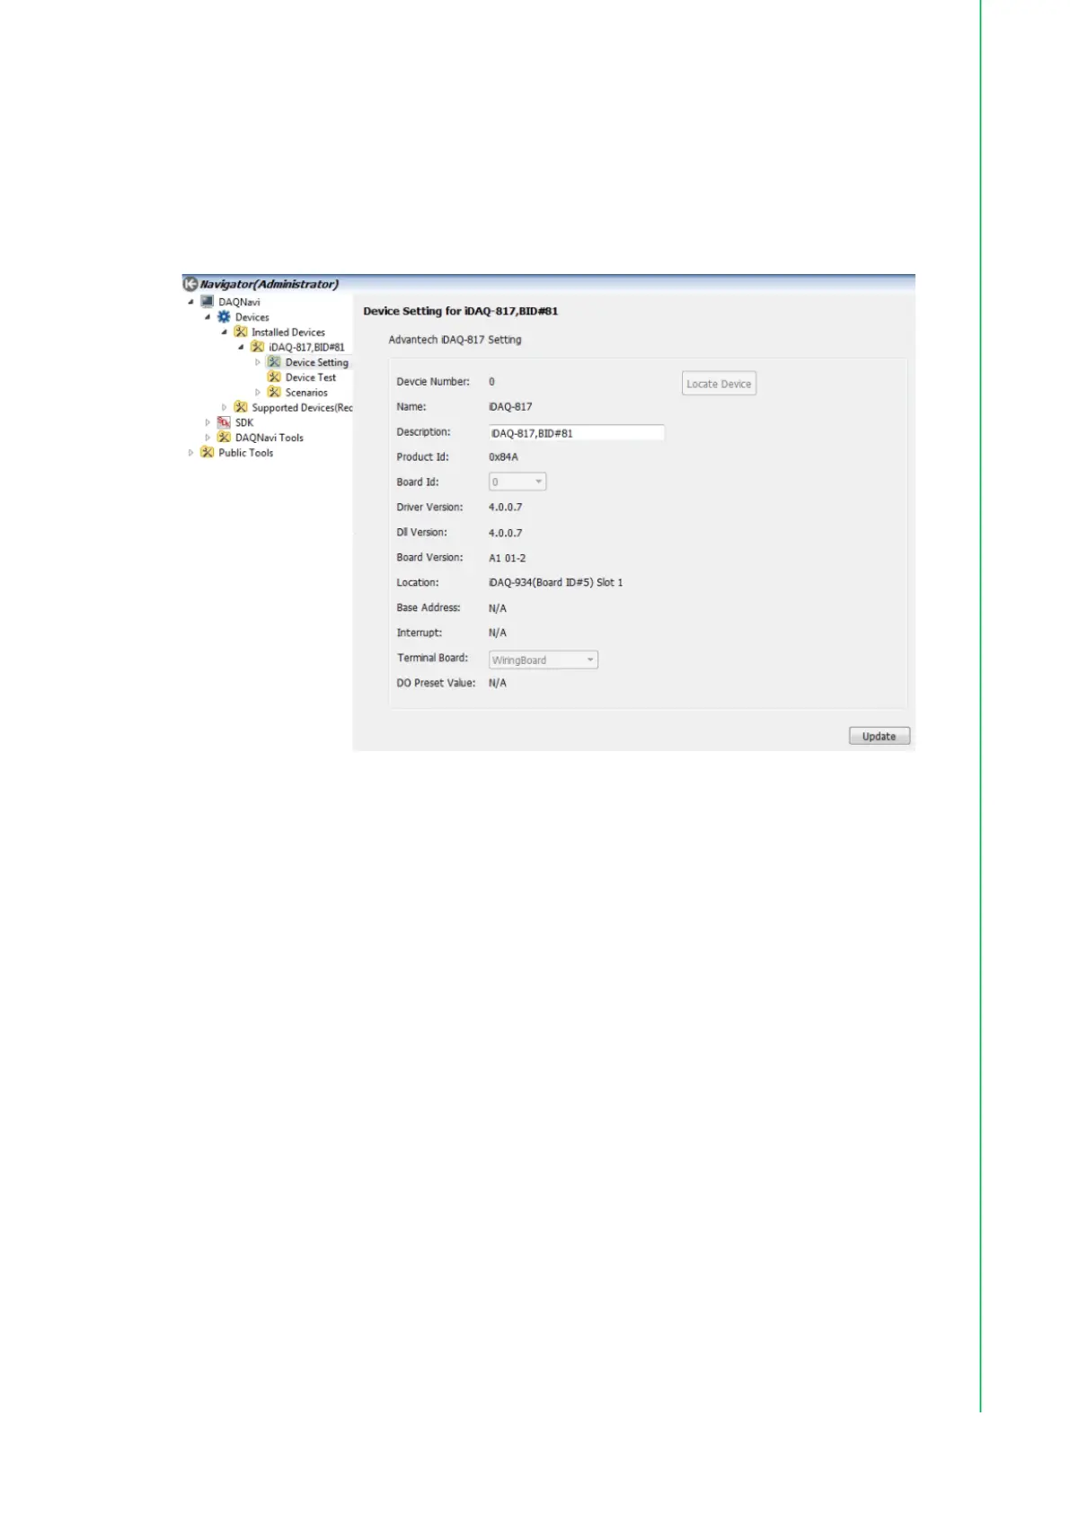Click the red SDK icon
The image size is (1070, 1513).
tap(224, 422)
